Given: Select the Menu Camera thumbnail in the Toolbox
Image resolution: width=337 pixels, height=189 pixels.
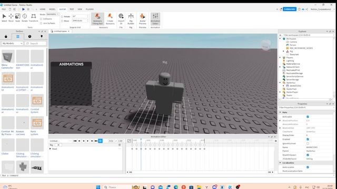Looking at the screenshot, I should pyautogui.click(x=8, y=57).
